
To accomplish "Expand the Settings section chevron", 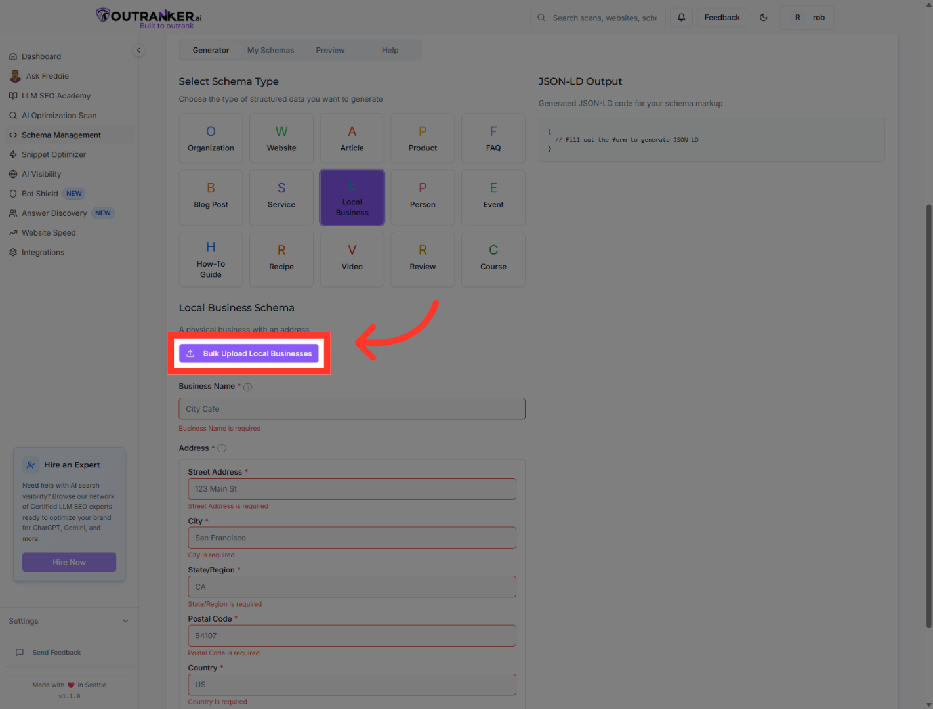I will [x=125, y=620].
